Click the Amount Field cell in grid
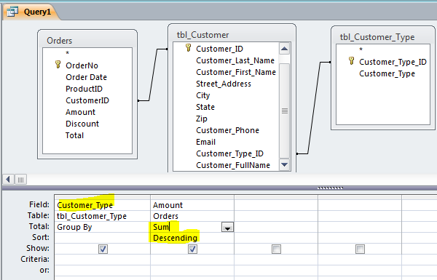Viewport: 437px width, 280px height. click(x=192, y=205)
